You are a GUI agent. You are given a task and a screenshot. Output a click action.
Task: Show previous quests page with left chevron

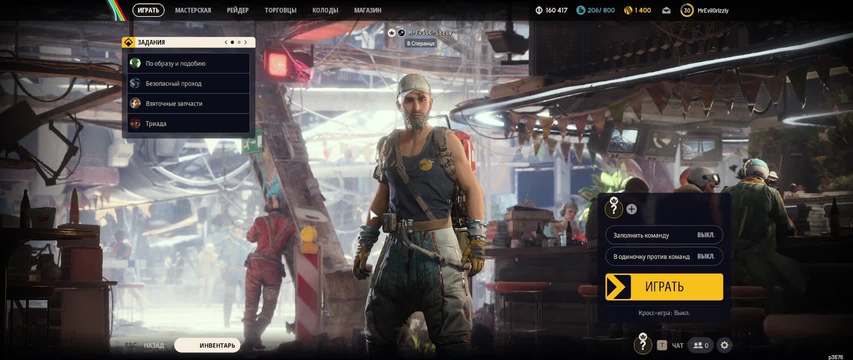(226, 42)
